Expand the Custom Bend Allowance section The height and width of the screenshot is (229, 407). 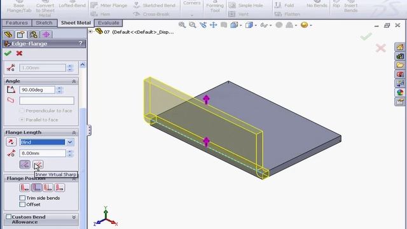[x=74, y=217]
